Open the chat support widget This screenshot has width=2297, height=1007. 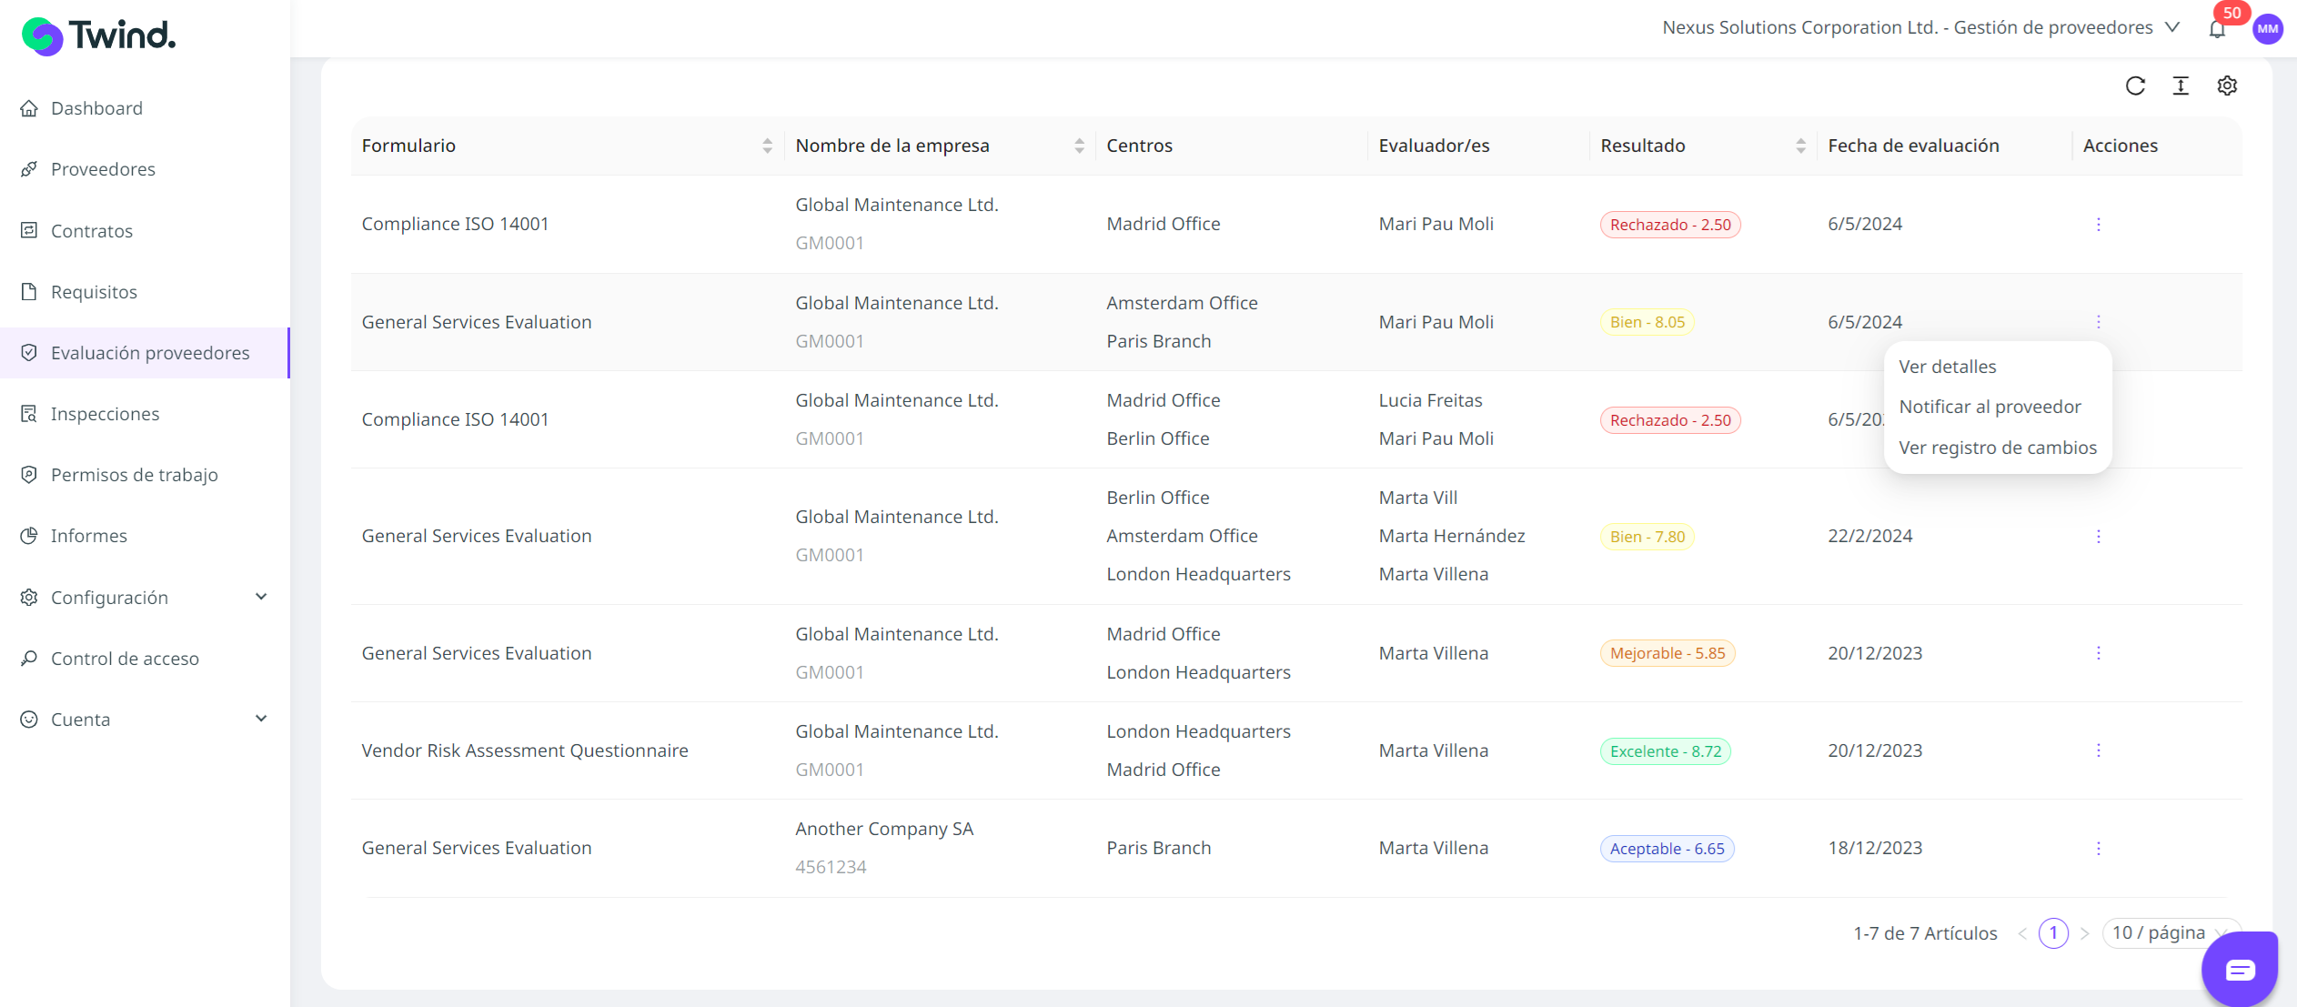[x=2239, y=969]
